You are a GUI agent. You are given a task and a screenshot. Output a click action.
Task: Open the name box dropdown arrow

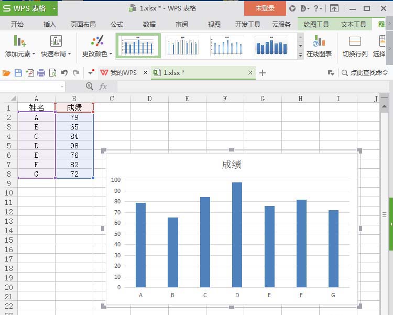pos(62,87)
